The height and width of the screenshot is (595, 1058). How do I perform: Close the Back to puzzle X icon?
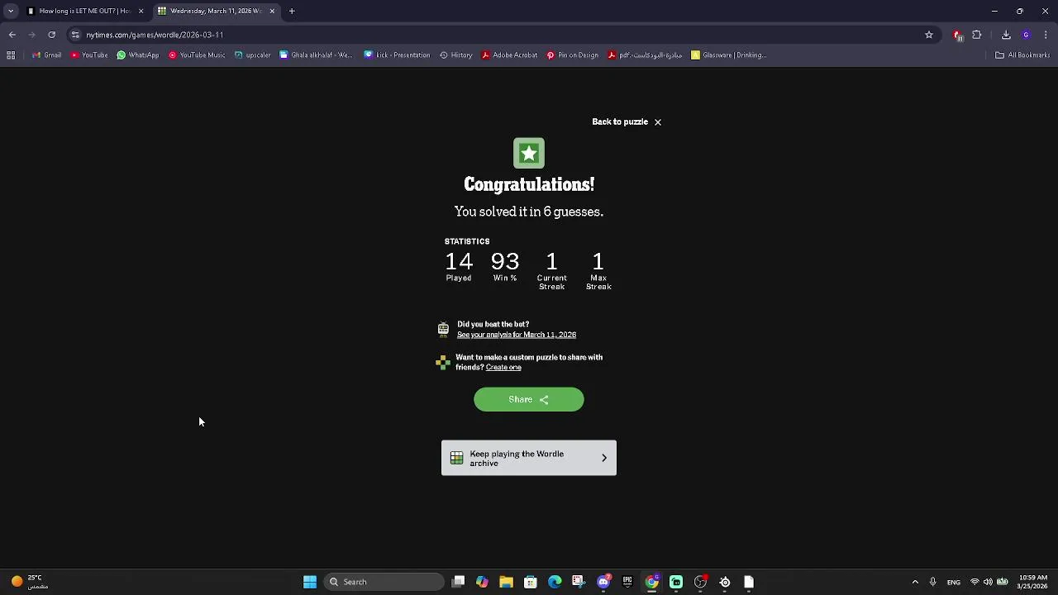point(658,122)
